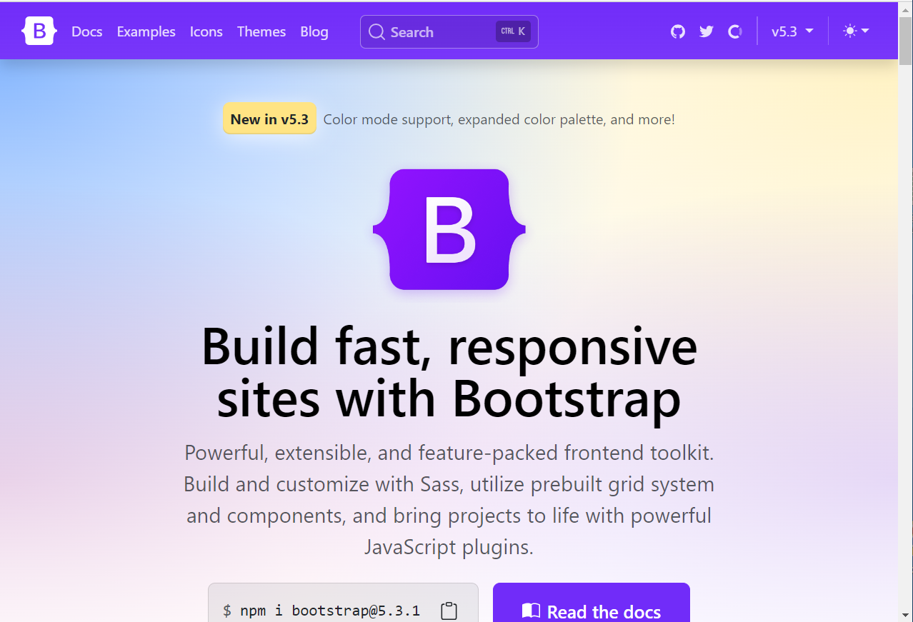Open the Docs menu item
The image size is (913, 622).
click(87, 31)
